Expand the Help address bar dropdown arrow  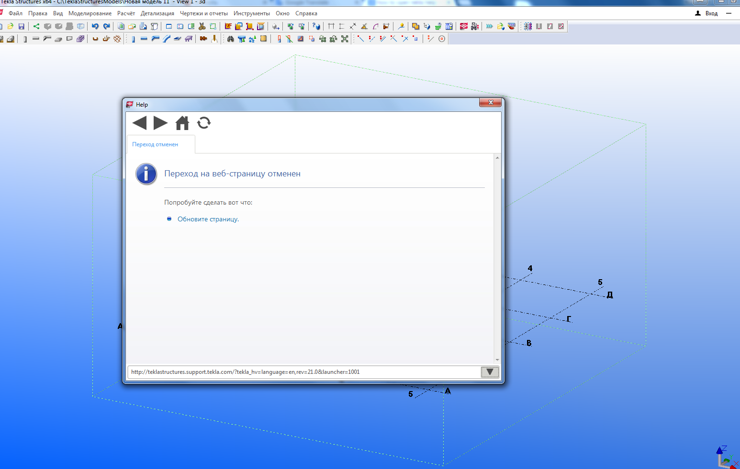[490, 372]
